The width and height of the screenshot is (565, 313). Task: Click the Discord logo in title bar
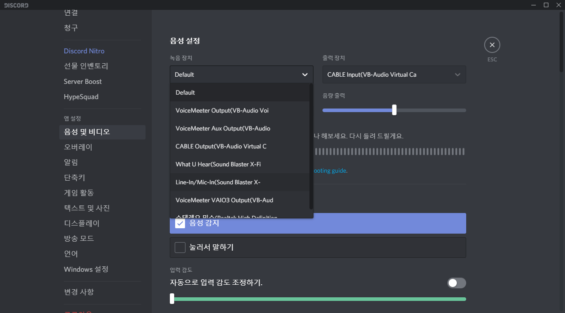pyautogui.click(x=16, y=5)
